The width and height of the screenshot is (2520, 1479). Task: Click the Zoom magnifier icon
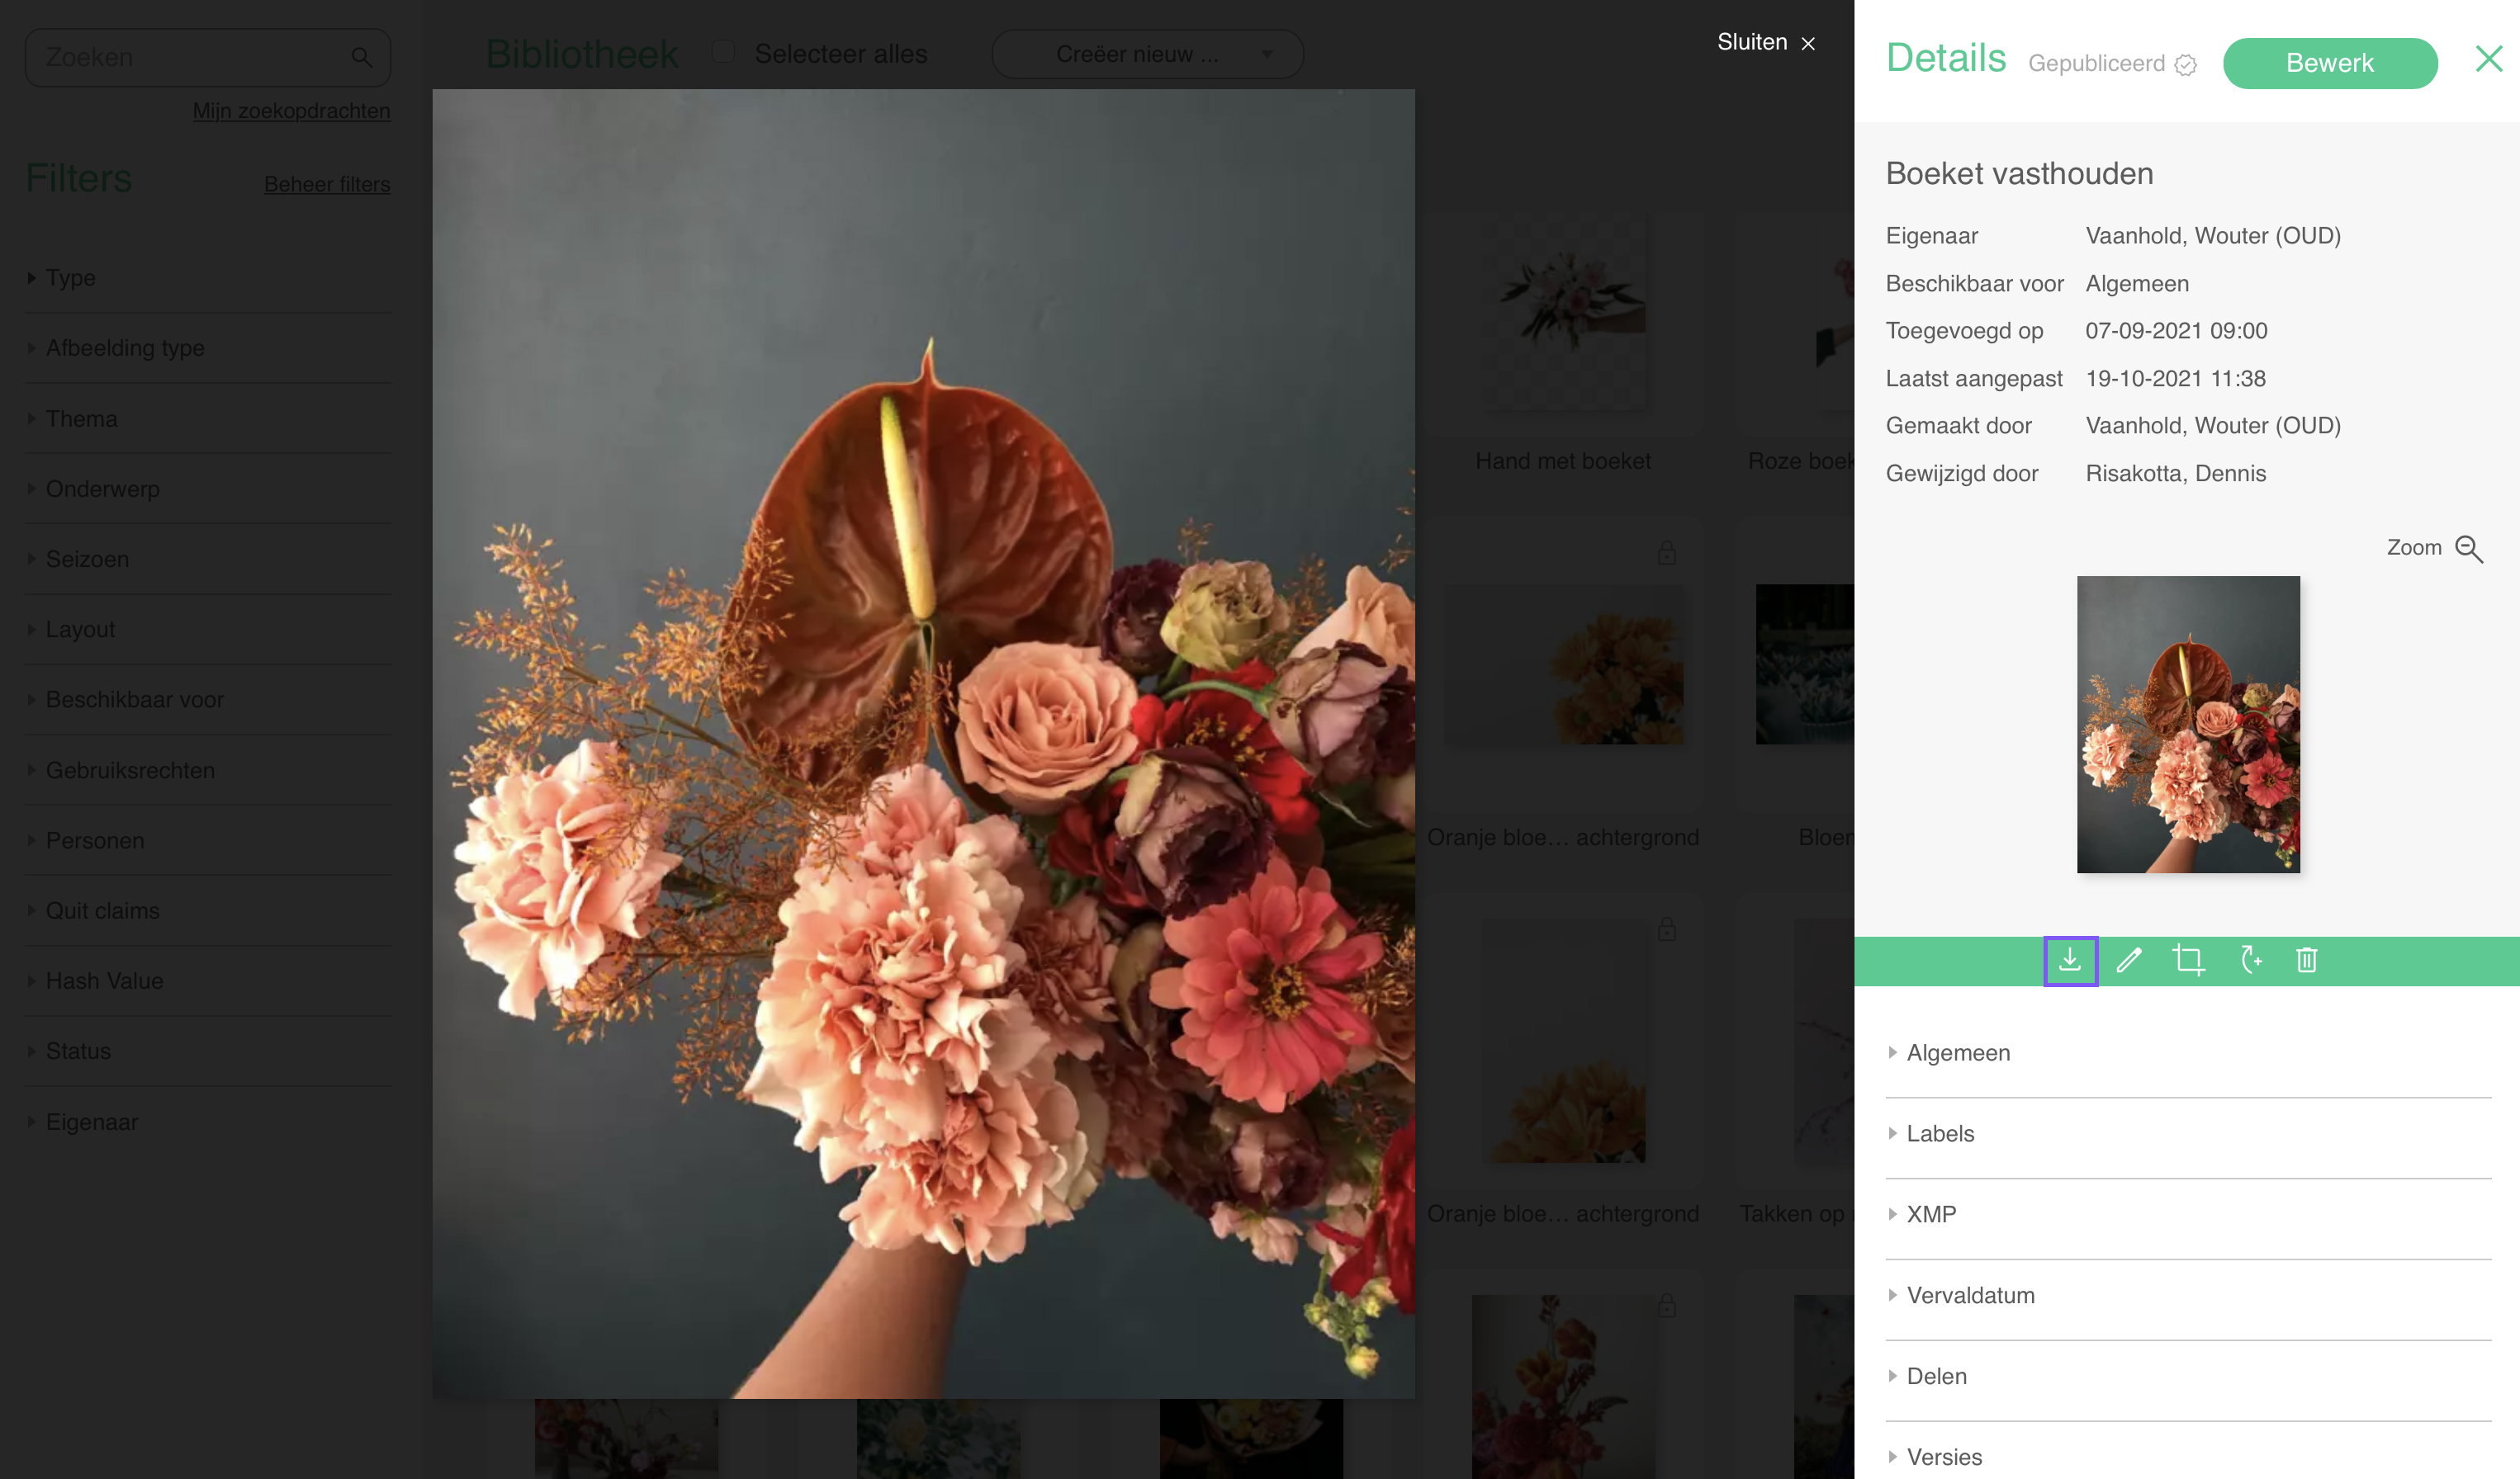click(2469, 549)
